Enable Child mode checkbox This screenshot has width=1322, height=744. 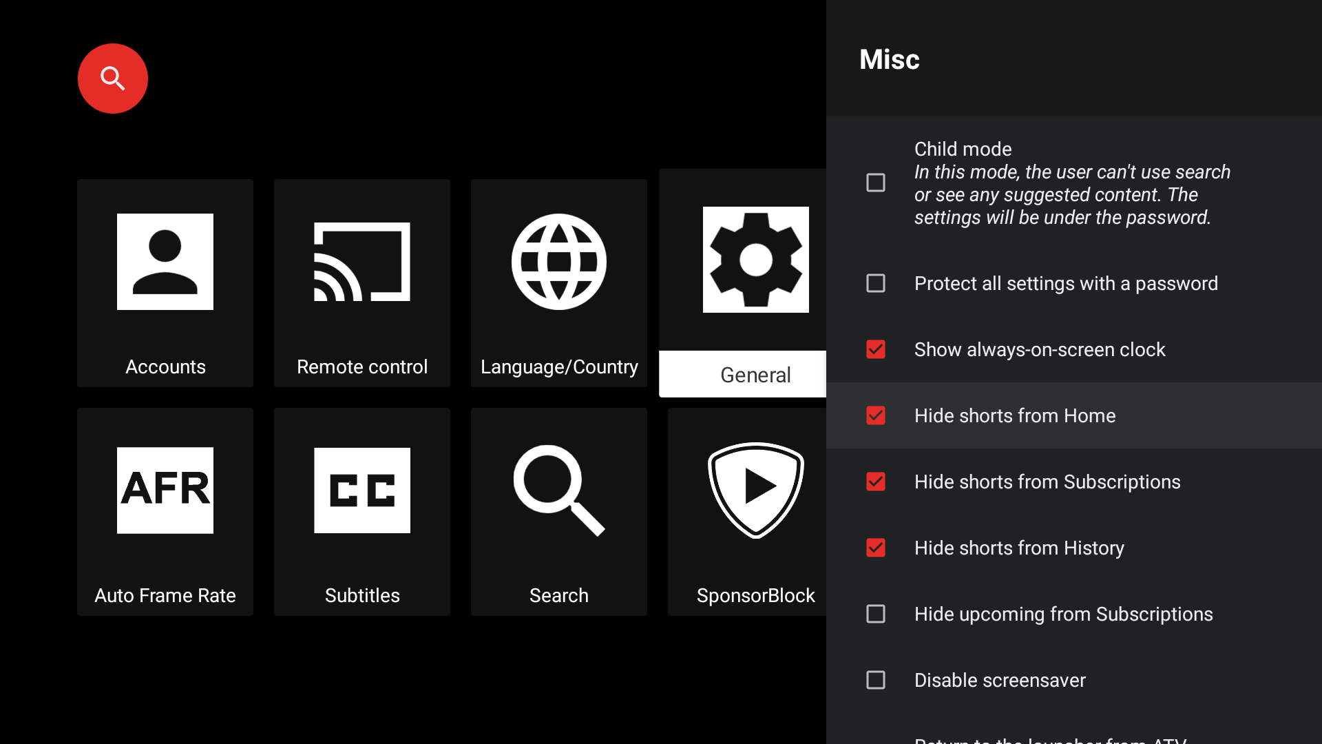point(876,183)
